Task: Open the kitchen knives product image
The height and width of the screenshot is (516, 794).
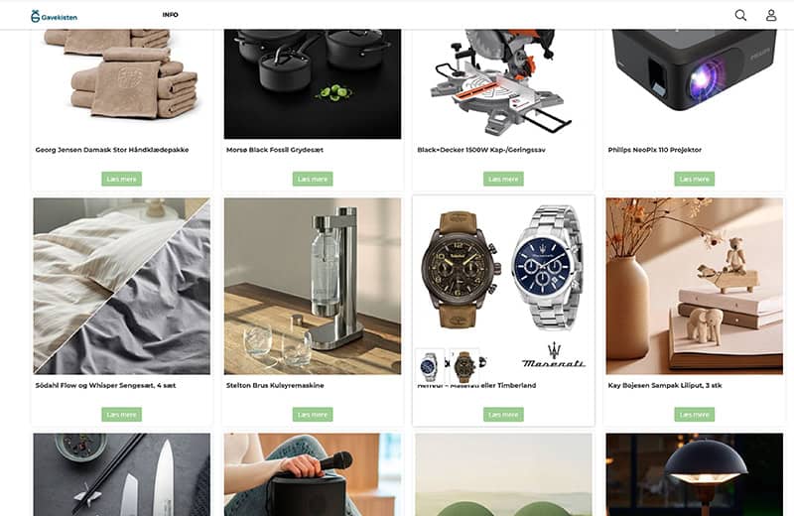Action: click(x=121, y=474)
